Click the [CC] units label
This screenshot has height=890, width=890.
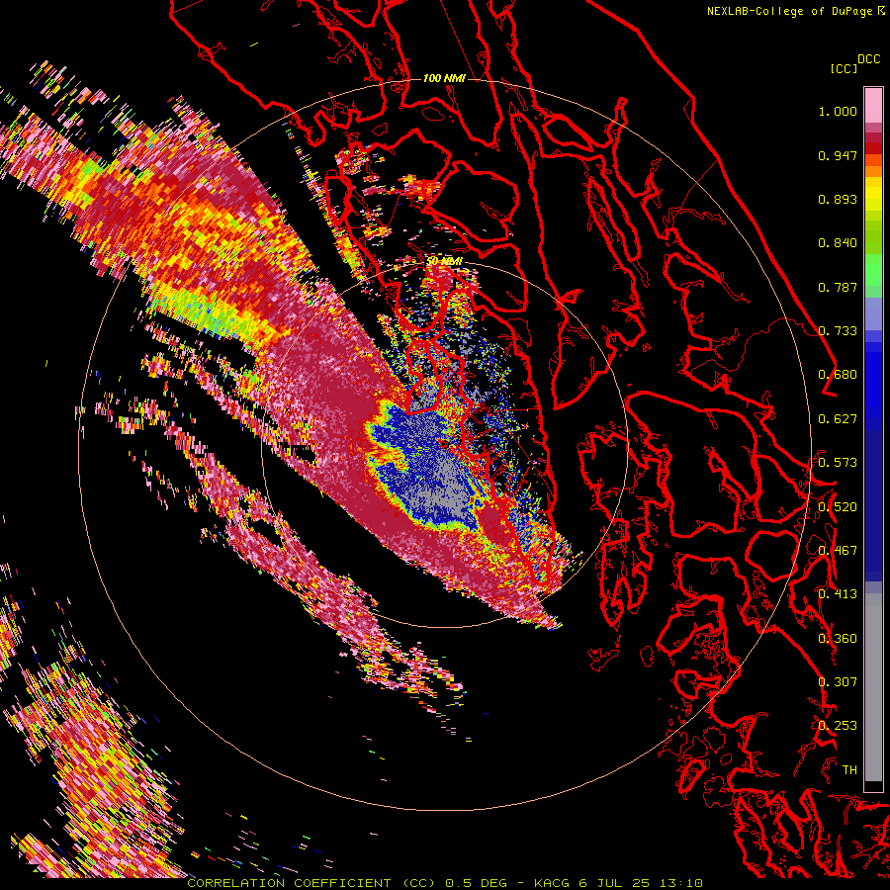(844, 68)
